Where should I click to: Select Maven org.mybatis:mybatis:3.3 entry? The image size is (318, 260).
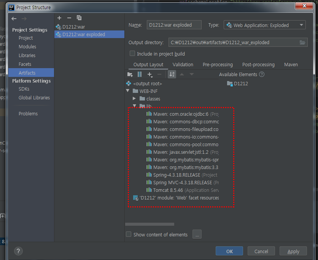182,167
